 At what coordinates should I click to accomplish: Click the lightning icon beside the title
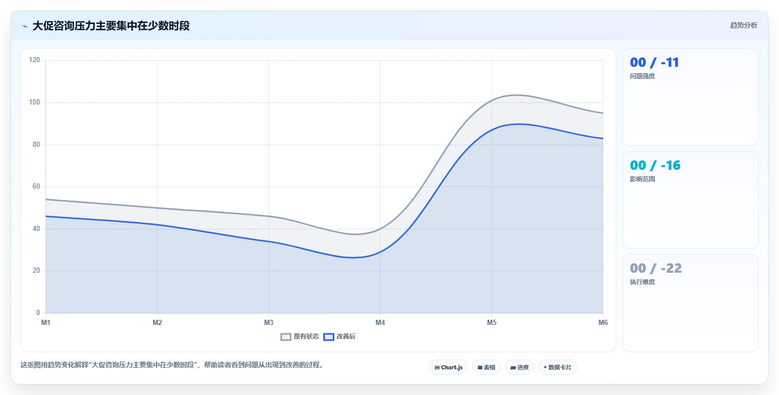coord(25,26)
